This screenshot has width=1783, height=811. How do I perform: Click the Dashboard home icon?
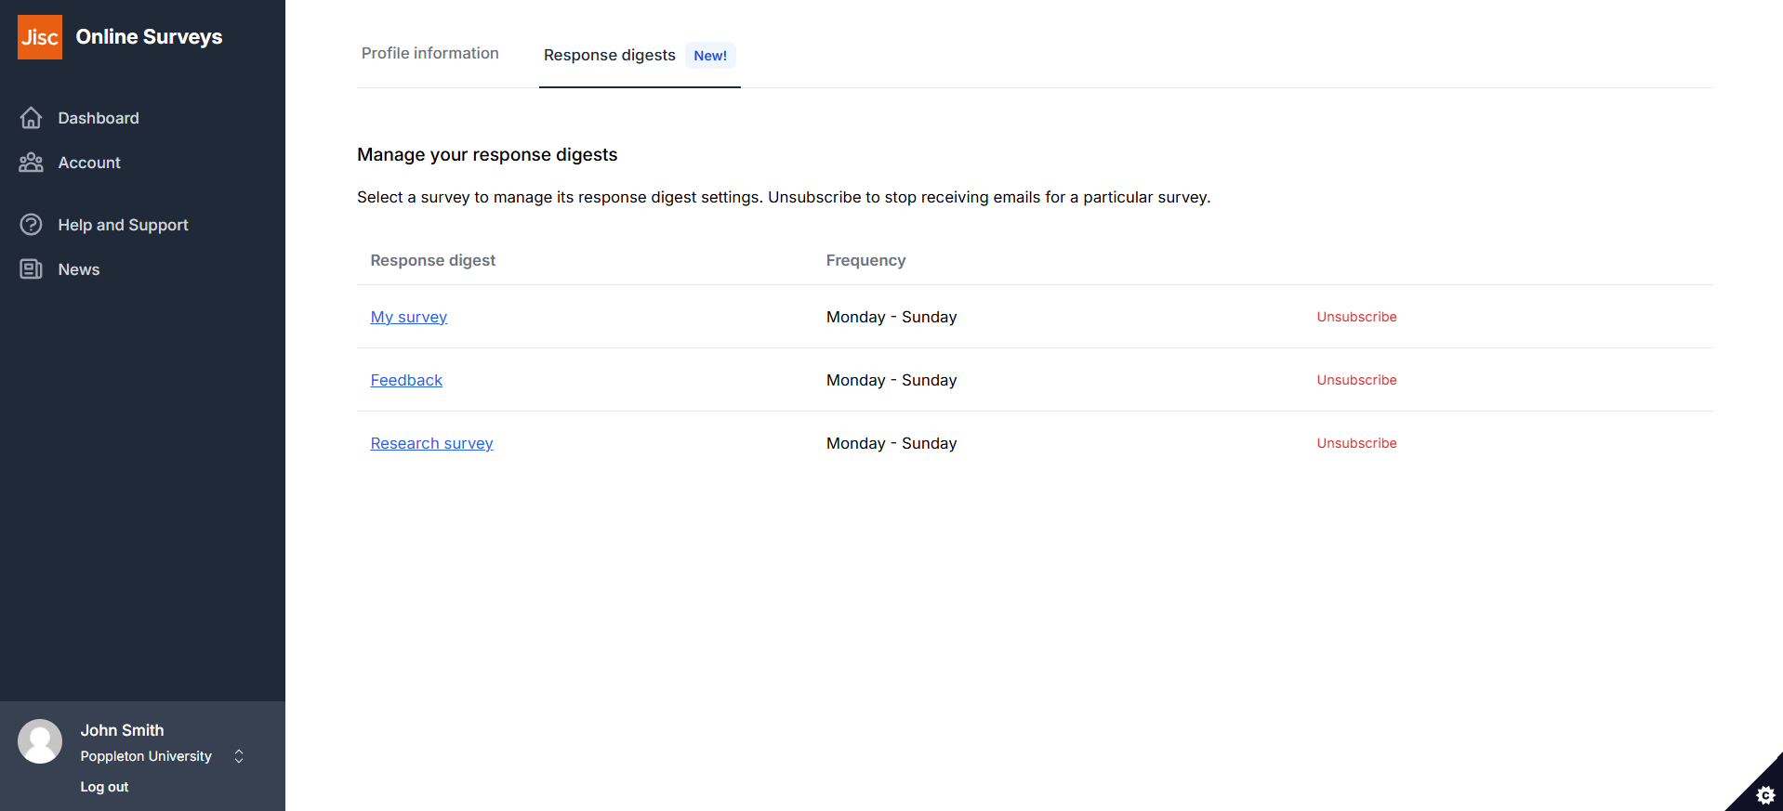click(x=32, y=118)
